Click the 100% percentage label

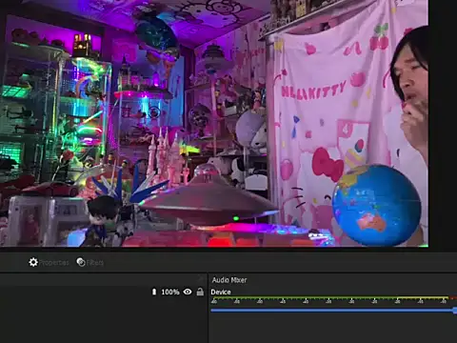[x=170, y=292]
